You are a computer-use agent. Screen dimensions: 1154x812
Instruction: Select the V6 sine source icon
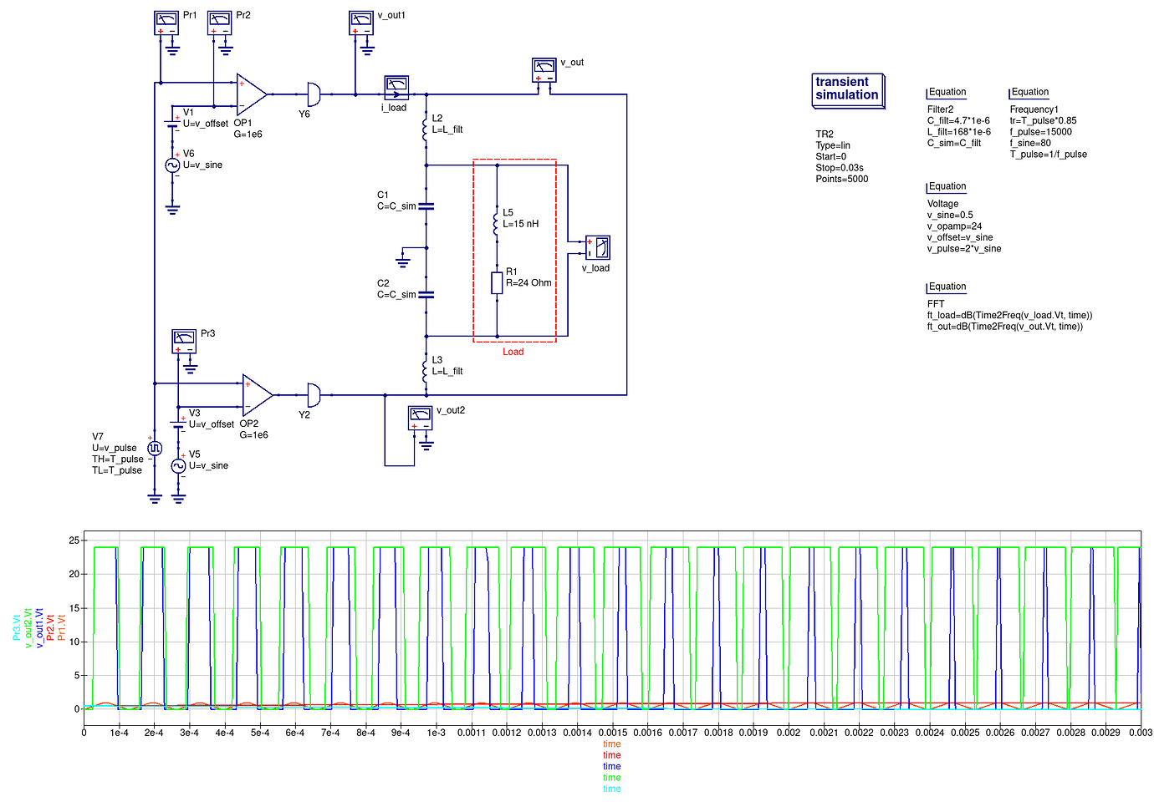pyautogui.click(x=171, y=165)
